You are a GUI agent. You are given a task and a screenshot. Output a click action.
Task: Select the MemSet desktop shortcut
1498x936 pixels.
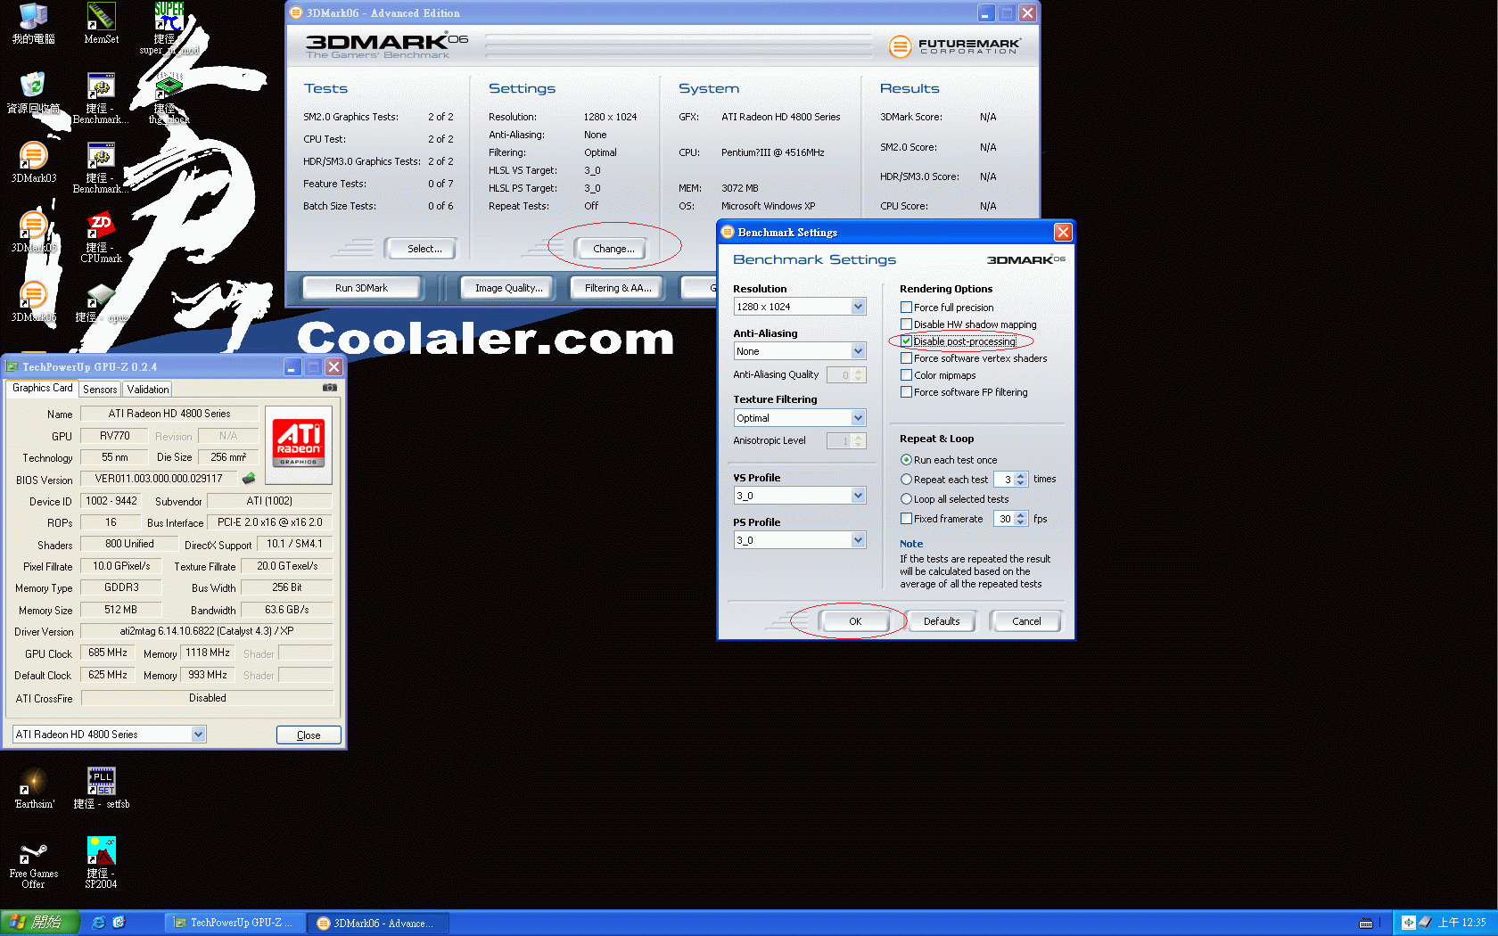point(101,23)
